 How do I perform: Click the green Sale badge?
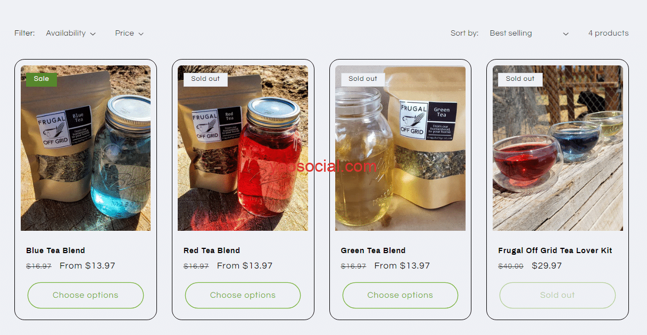coord(42,79)
